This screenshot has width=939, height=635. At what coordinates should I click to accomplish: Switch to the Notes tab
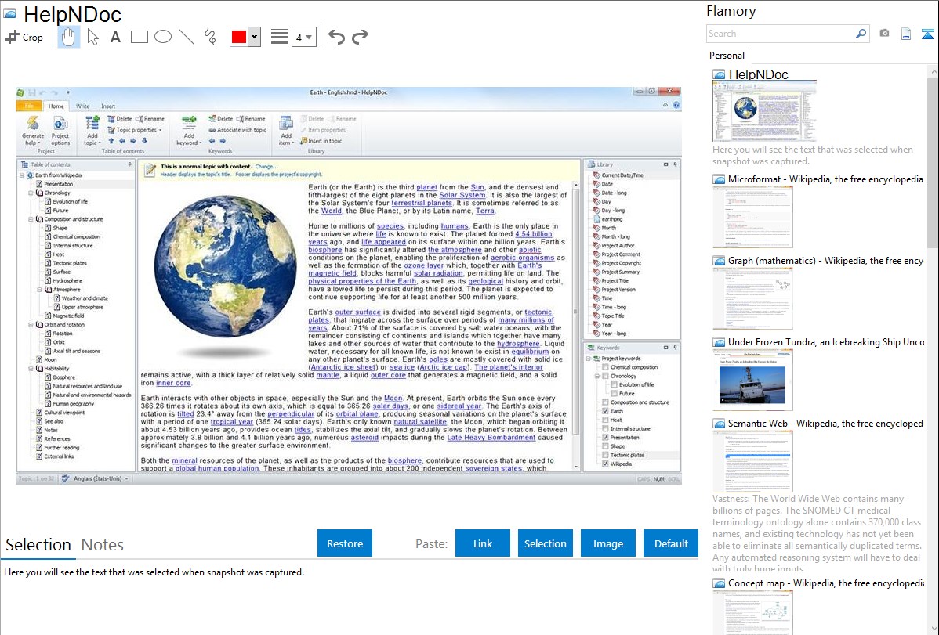[103, 545]
